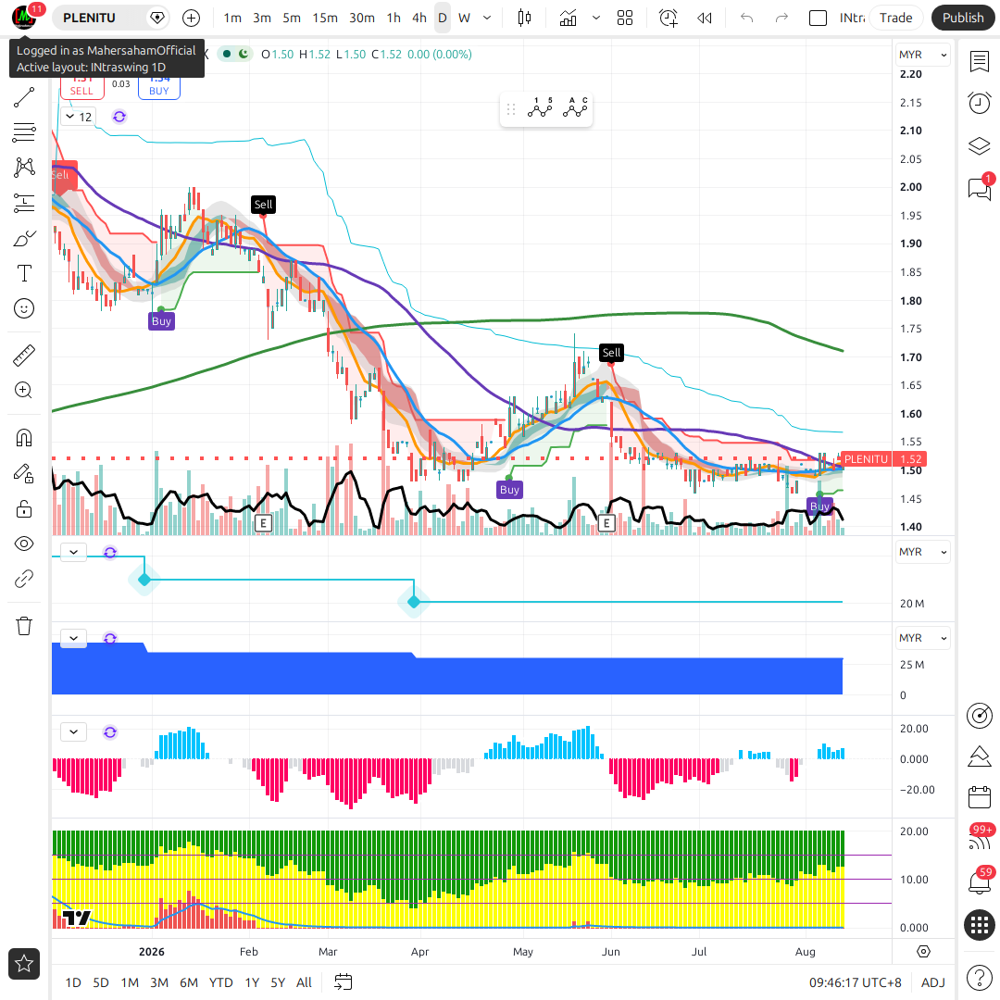
Task: Open the target screener icon in sidebar
Action: pyautogui.click(x=979, y=716)
